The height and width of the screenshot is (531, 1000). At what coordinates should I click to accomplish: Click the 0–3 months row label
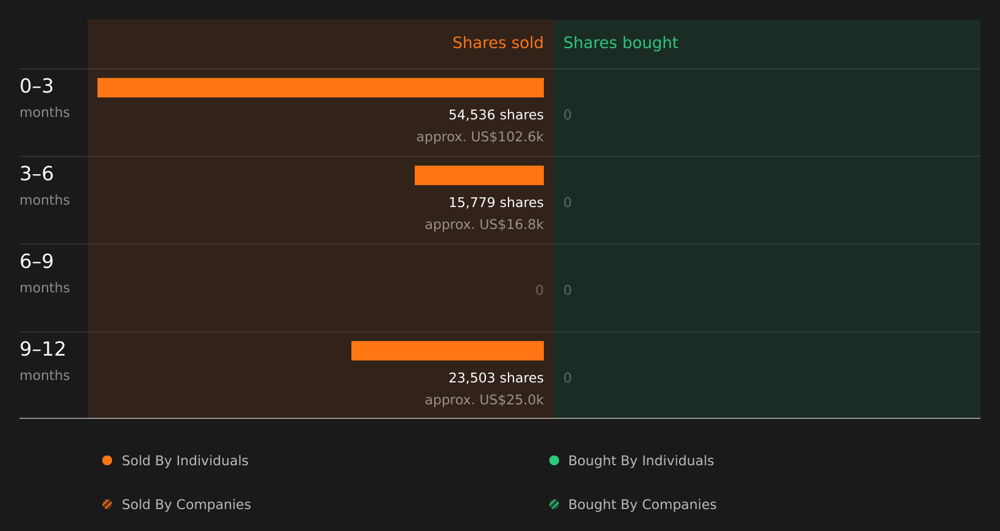click(44, 98)
